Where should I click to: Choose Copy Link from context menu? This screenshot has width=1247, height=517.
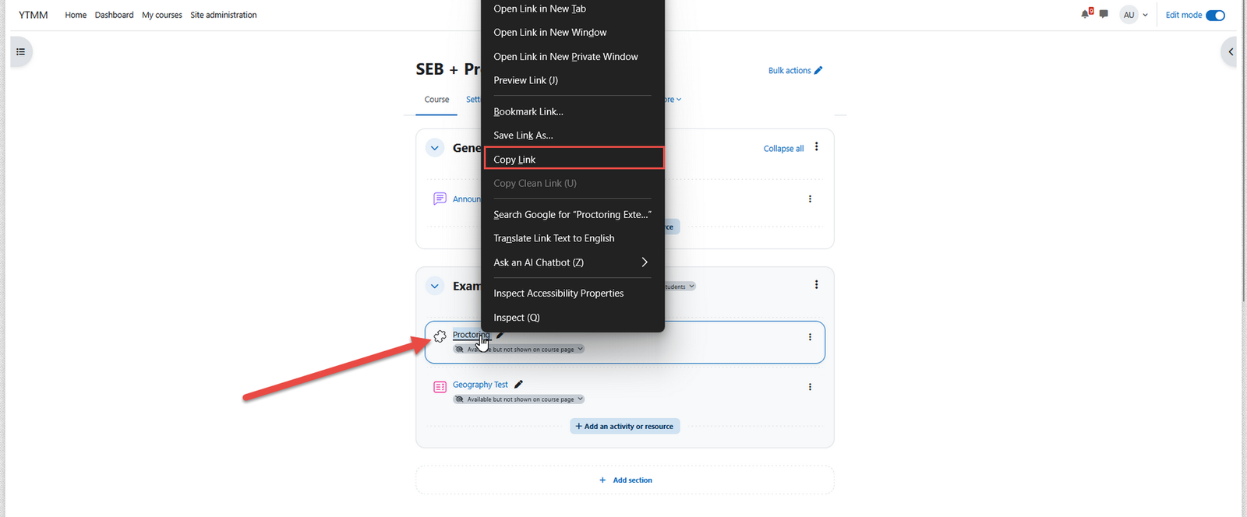(x=514, y=160)
